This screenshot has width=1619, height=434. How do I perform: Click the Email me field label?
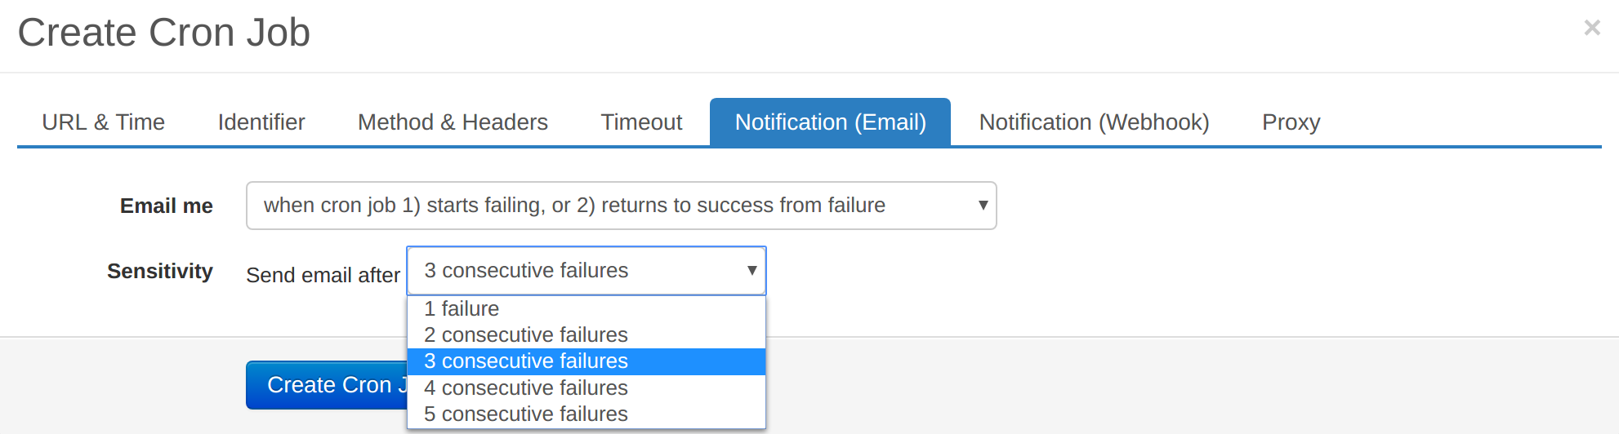167,206
